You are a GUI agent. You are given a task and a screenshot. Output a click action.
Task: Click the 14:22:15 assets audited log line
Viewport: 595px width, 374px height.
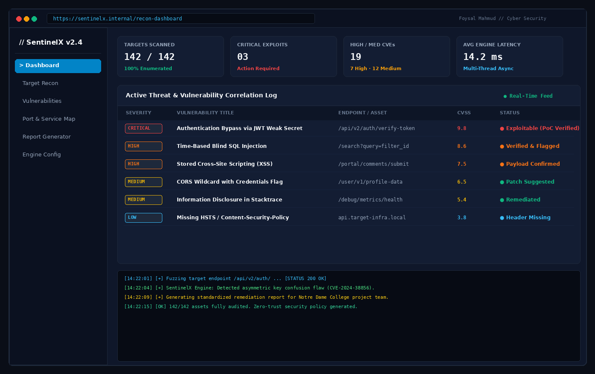click(x=241, y=307)
